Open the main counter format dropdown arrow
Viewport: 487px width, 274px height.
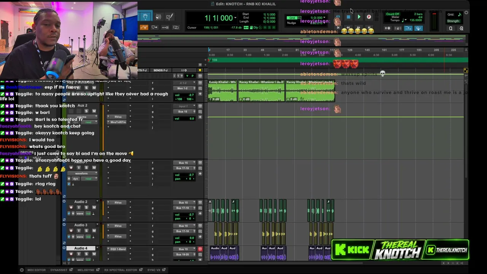click(x=235, y=18)
